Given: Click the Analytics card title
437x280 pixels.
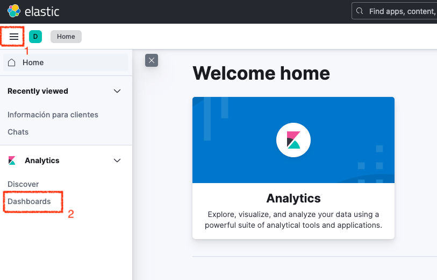Looking at the screenshot, I should 293,198.
